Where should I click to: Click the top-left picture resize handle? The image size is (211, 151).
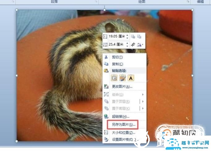(x=16, y=10)
